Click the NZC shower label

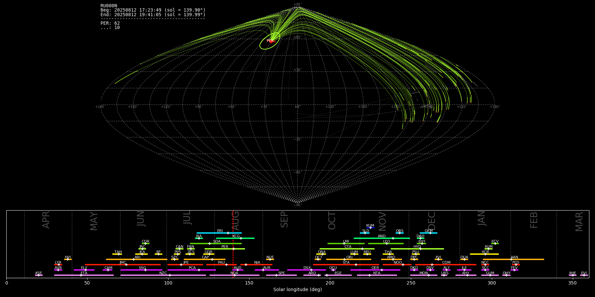tap(163, 273)
